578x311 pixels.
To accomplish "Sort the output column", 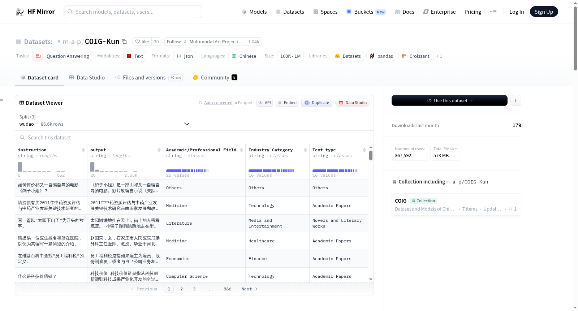I will coord(159,150).
